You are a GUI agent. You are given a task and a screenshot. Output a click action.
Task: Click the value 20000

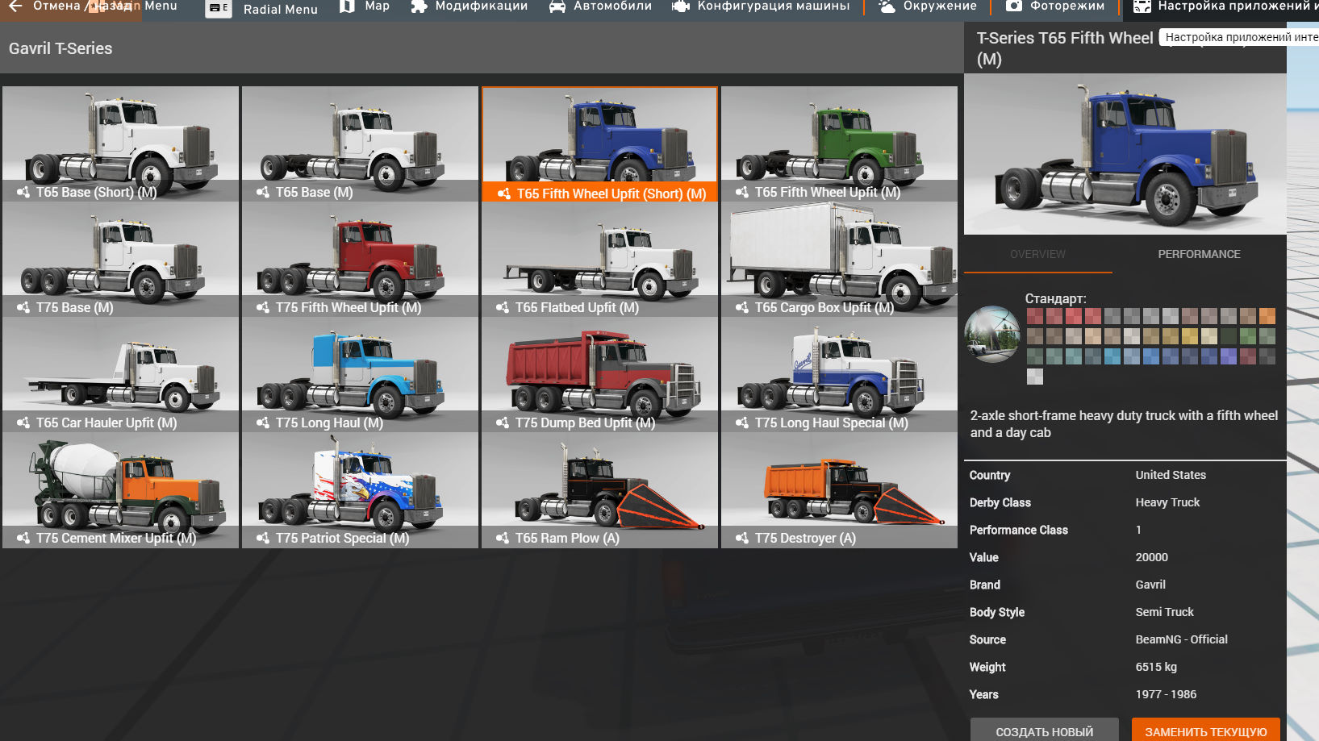(x=1152, y=557)
